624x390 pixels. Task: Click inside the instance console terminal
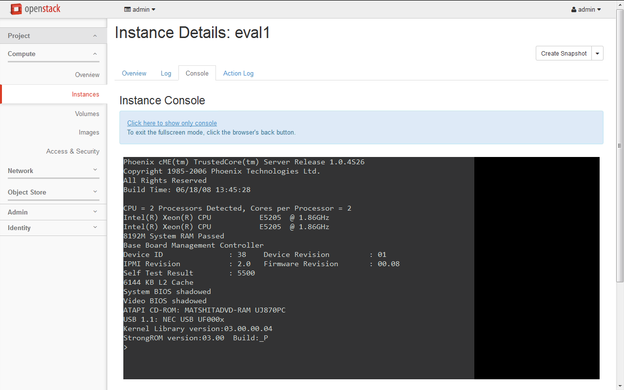[x=361, y=268]
